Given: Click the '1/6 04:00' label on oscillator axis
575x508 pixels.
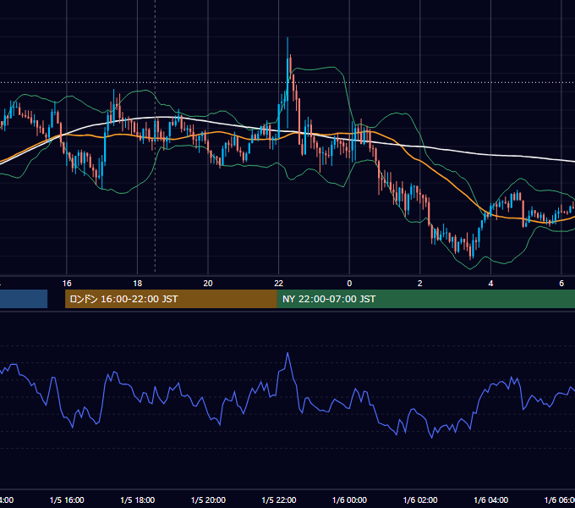Looking at the screenshot, I should coord(491,500).
